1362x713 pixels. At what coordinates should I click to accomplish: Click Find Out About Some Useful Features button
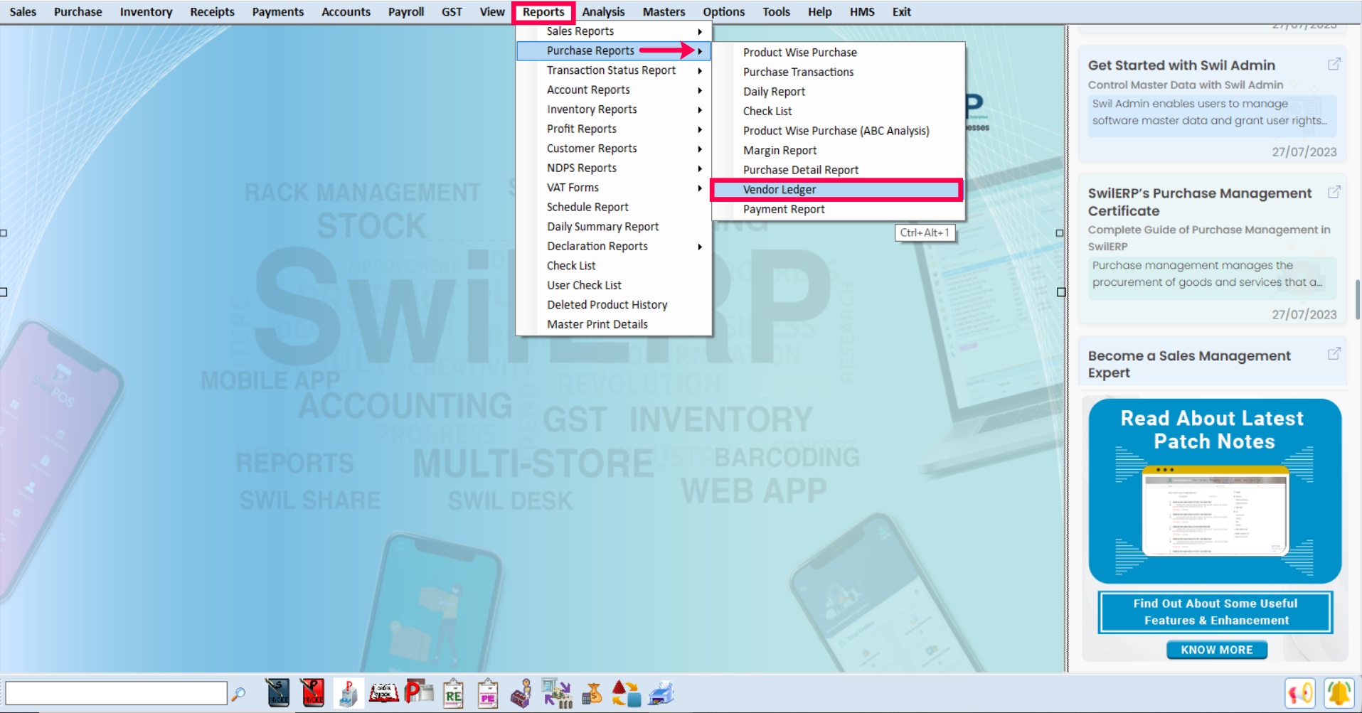(x=1215, y=612)
